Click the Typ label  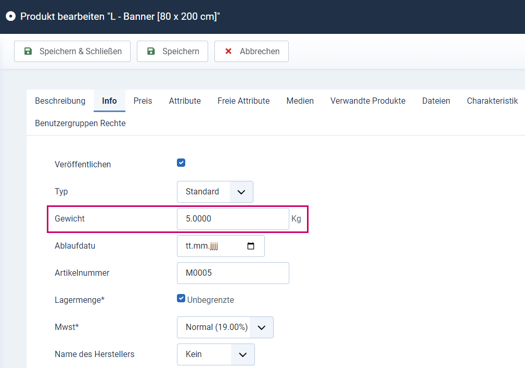61,191
